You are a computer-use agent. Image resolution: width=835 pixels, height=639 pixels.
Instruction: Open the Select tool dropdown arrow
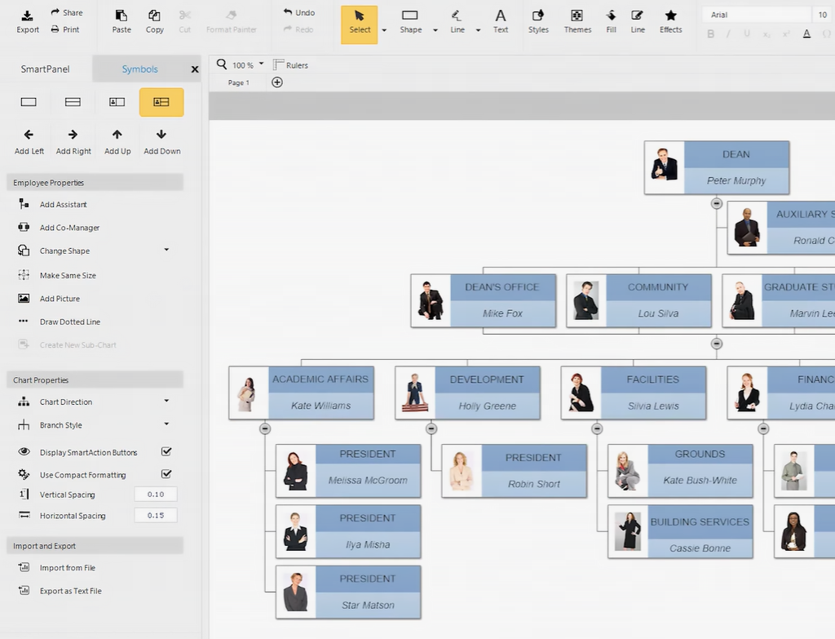(x=384, y=30)
